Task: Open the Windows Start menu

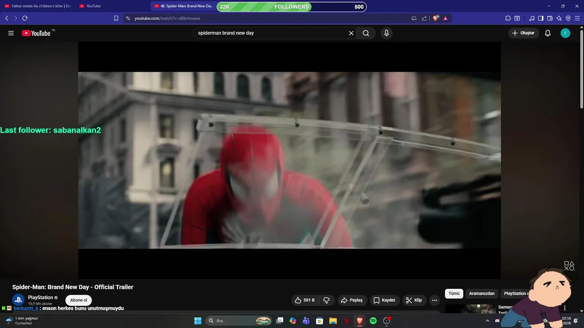Action: click(x=198, y=321)
